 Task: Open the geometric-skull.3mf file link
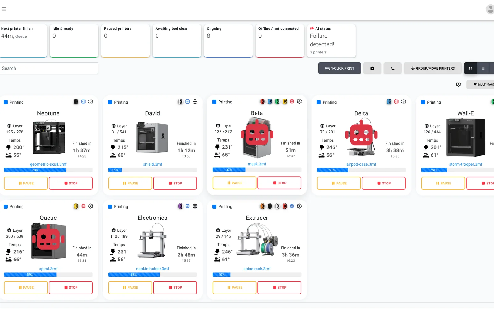pyautogui.click(x=48, y=164)
